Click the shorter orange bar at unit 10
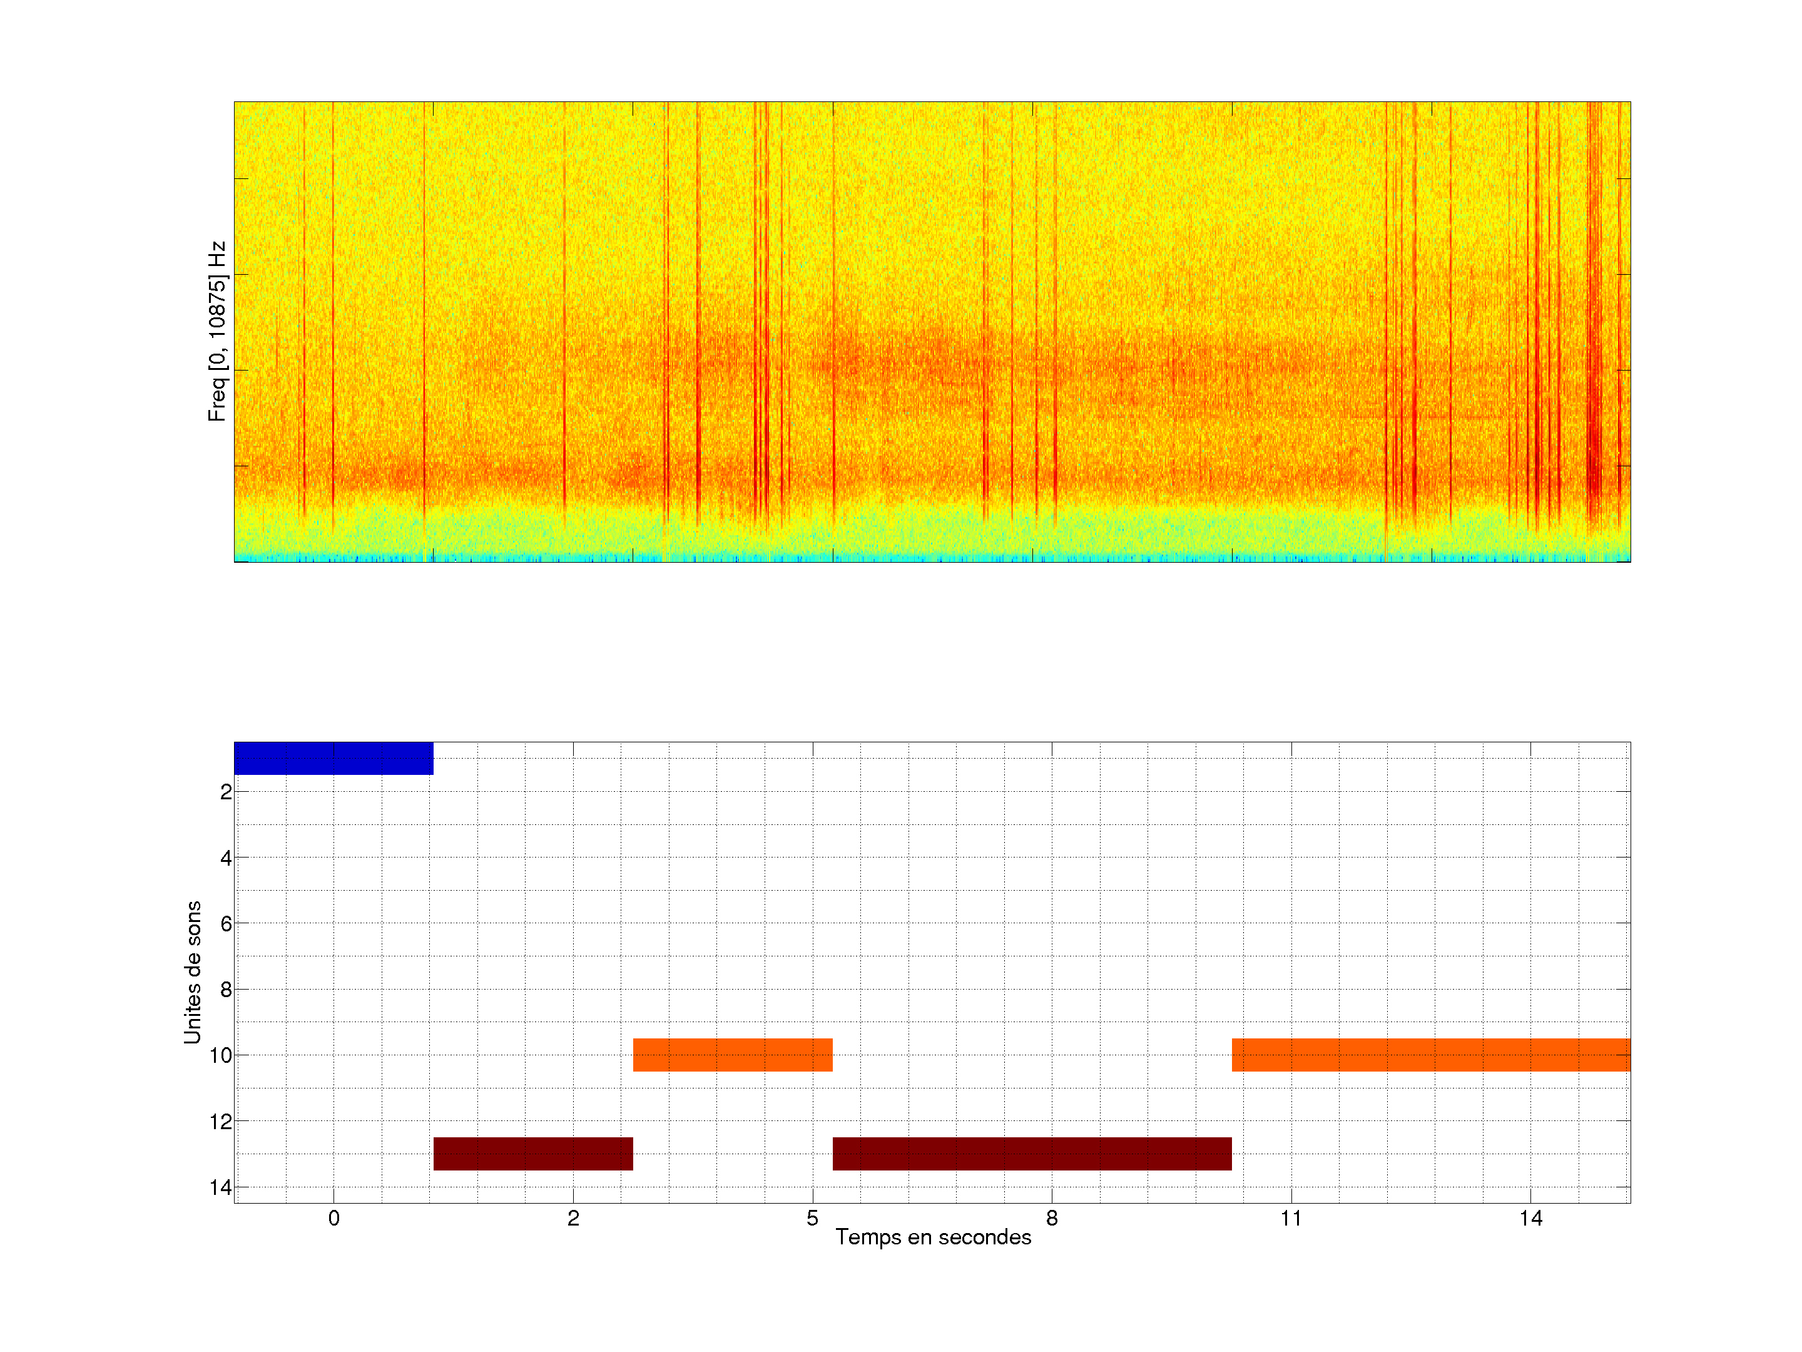This screenshot has height=1352, width=1802. pyautogui.click(x=732, y=1055)
